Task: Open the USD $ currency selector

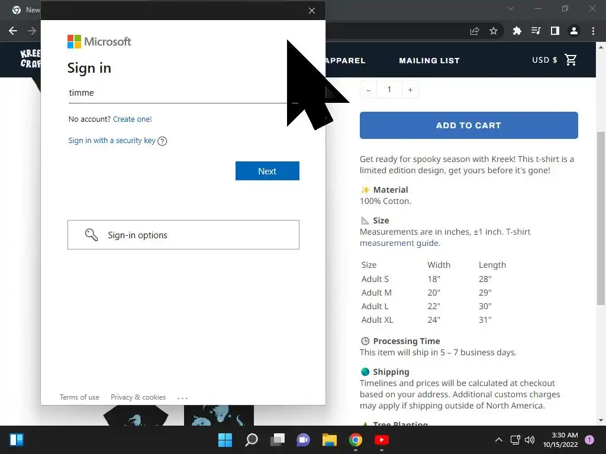Action: pyautogui.click(x=544, y=60)
